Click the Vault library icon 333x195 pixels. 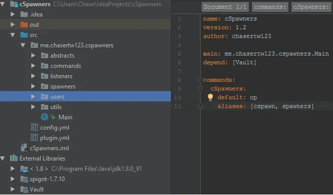24,189
